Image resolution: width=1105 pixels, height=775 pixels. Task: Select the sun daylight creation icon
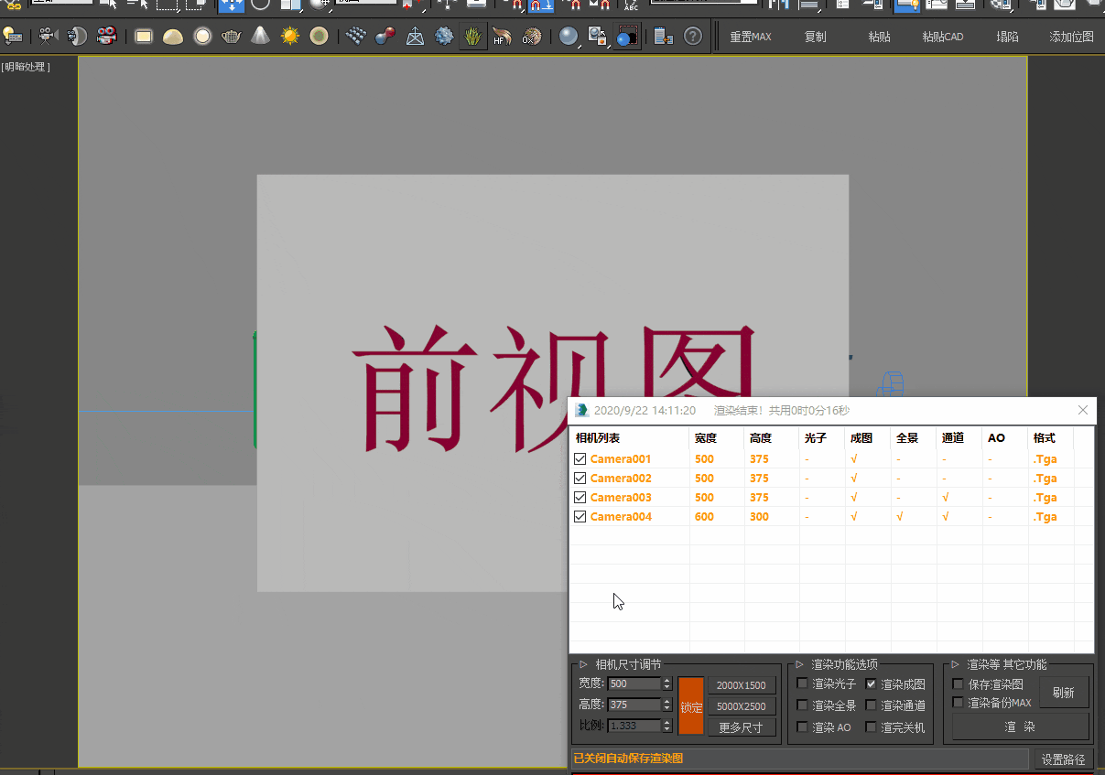pyautogui.click(x=290, y=36)
